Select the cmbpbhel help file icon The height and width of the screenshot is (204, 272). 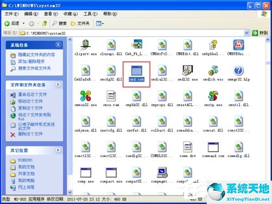click(x=213, y=45)
